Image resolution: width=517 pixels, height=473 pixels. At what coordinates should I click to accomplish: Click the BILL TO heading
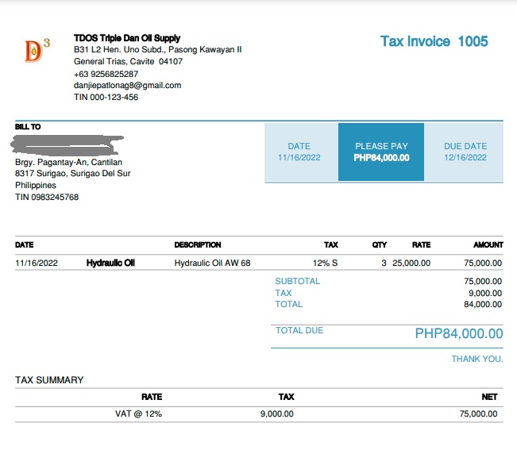(28, 127)
